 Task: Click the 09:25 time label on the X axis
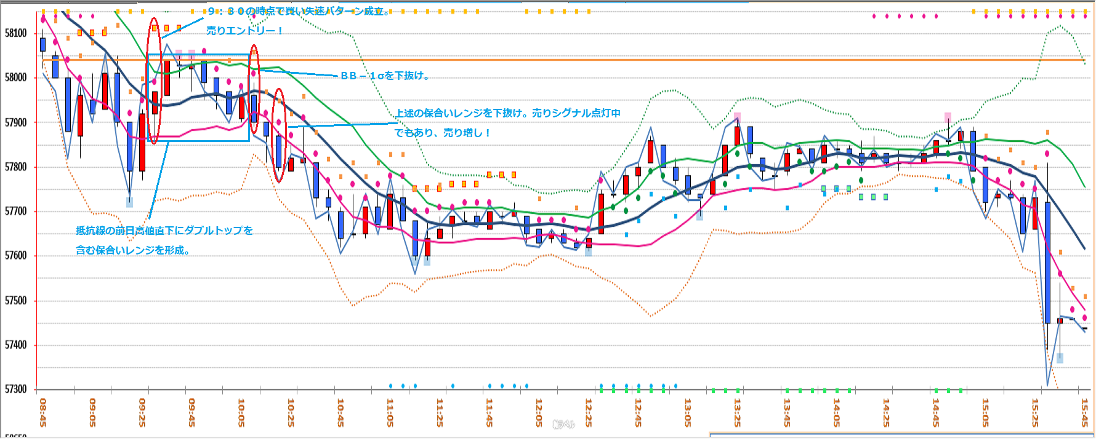142,413
